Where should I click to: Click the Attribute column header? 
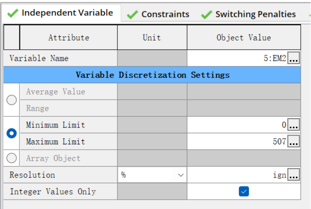(69, 38)
